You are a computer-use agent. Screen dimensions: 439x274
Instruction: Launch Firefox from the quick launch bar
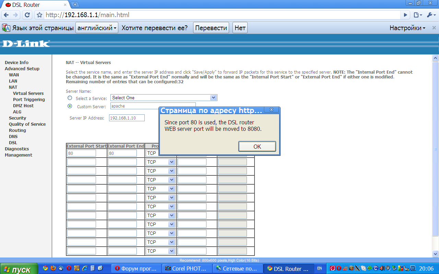point(53,269)
